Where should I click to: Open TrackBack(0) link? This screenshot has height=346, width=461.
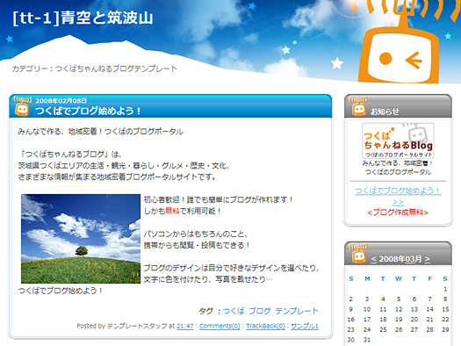coord(265,326)
